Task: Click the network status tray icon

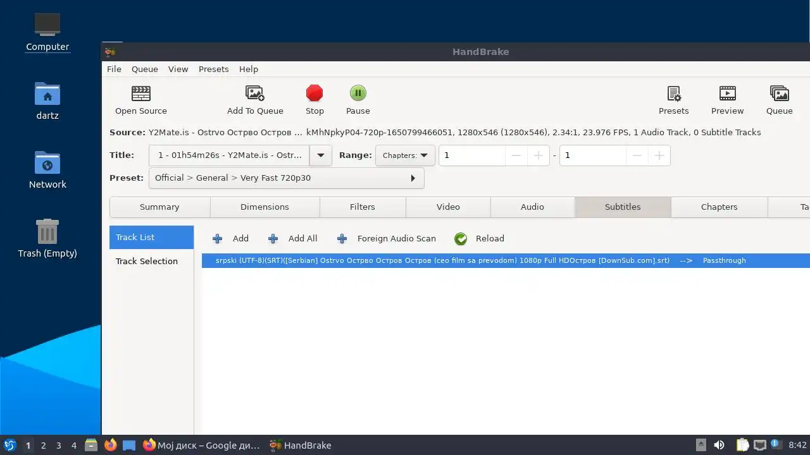Action: pos(759,445)
